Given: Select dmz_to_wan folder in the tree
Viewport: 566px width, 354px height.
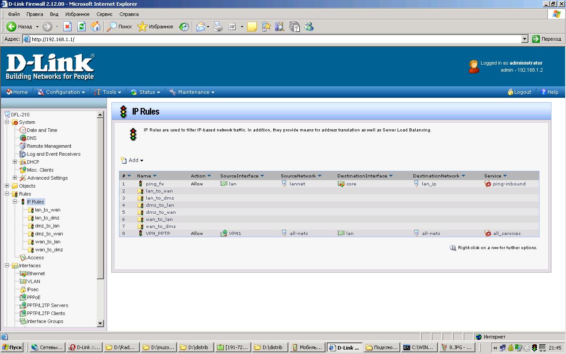Looking at the screenshot, I should pos(49,234).
